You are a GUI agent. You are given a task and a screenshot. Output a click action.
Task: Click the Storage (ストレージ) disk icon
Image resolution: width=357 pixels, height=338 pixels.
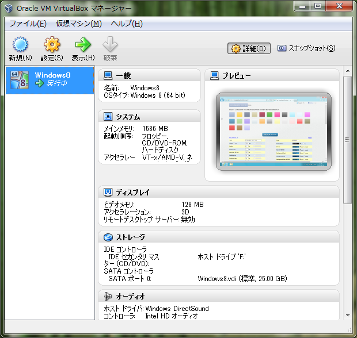[x=108, y=237]
